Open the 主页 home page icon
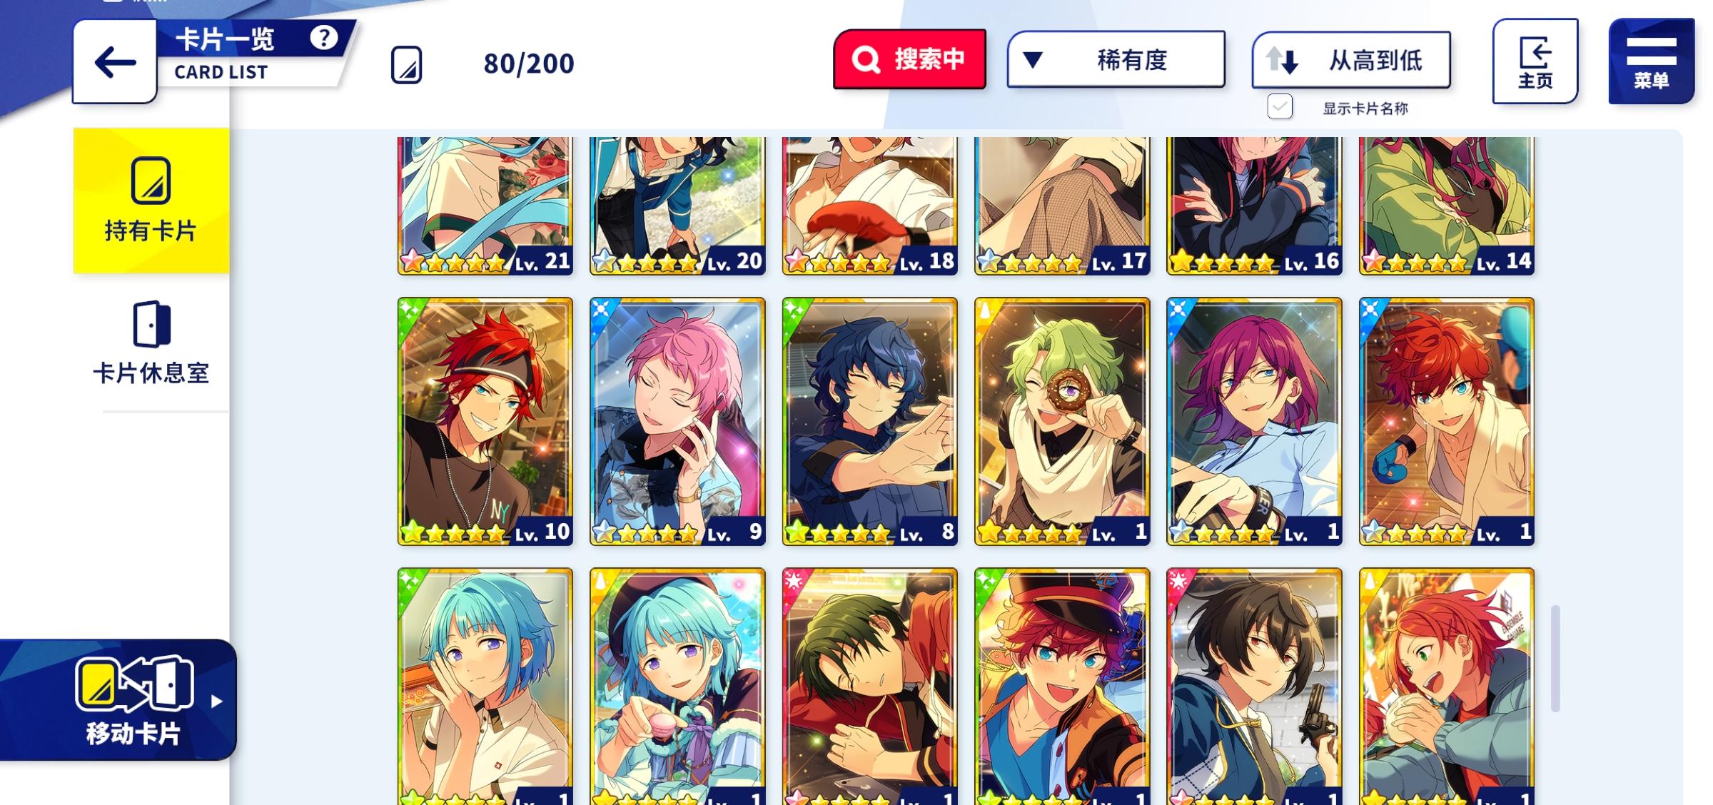 click(1535, 61)
